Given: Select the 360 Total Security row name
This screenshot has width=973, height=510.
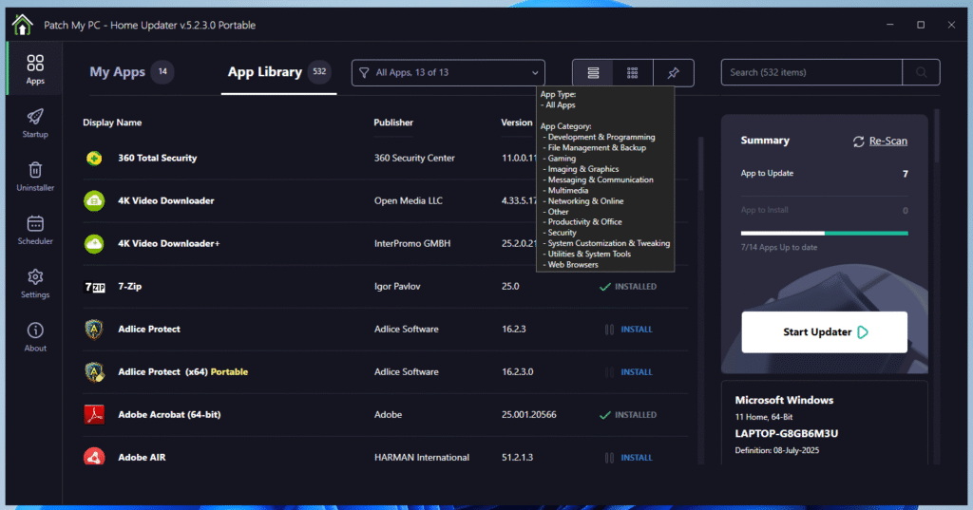Looking at the screenshot, I should point(158,158).
